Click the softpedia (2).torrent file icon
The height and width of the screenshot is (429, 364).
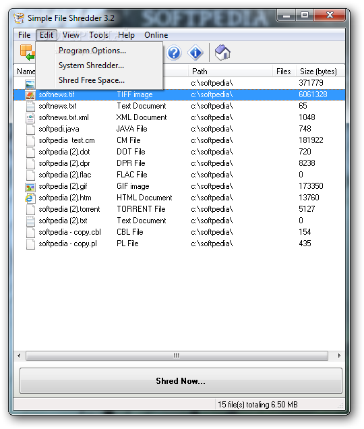(30, 210)
